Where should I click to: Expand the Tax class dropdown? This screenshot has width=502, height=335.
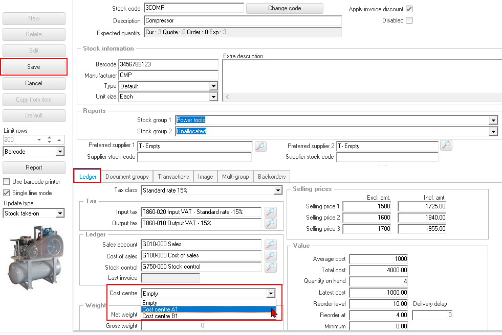(277, 190)
